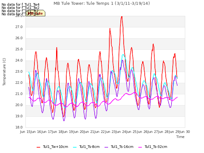Click the Jun 21 x-axis tick label

(x=90, y=132)
